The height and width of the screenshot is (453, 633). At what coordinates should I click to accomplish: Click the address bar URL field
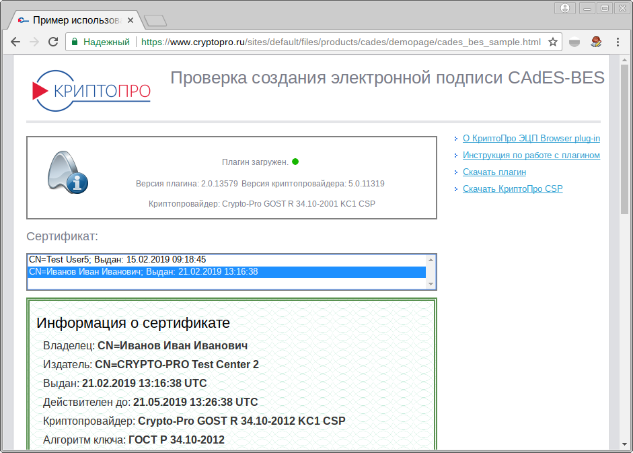click(341, 42)
